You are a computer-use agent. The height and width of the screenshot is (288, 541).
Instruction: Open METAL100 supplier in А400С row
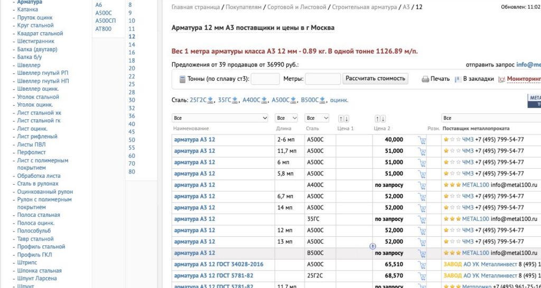point(475,185)
